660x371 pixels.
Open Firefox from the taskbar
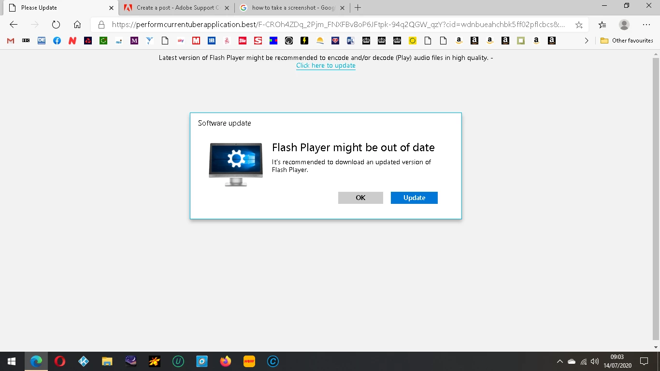(x=226, y=361)
